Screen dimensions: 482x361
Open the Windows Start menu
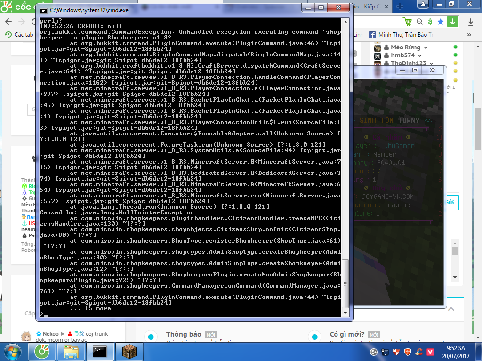(x=13, y=352)
